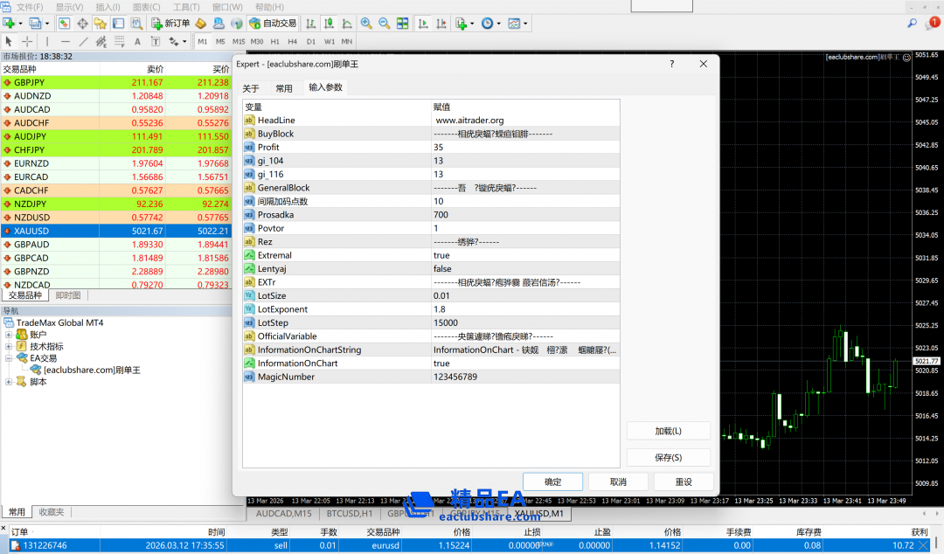Click the 加载(L) load button
This screenshot has width=944, height=554.
[668, 431]
